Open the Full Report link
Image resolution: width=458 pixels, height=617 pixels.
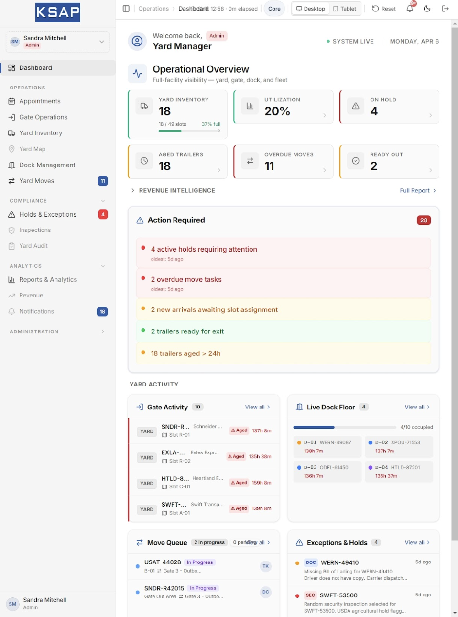pyautogui.click(x=418, y=190)
